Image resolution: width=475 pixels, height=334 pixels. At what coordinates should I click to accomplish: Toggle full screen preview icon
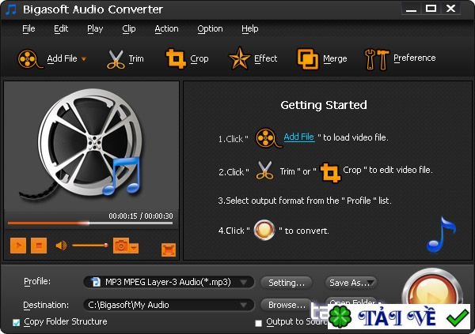click(x=169, y=250)
